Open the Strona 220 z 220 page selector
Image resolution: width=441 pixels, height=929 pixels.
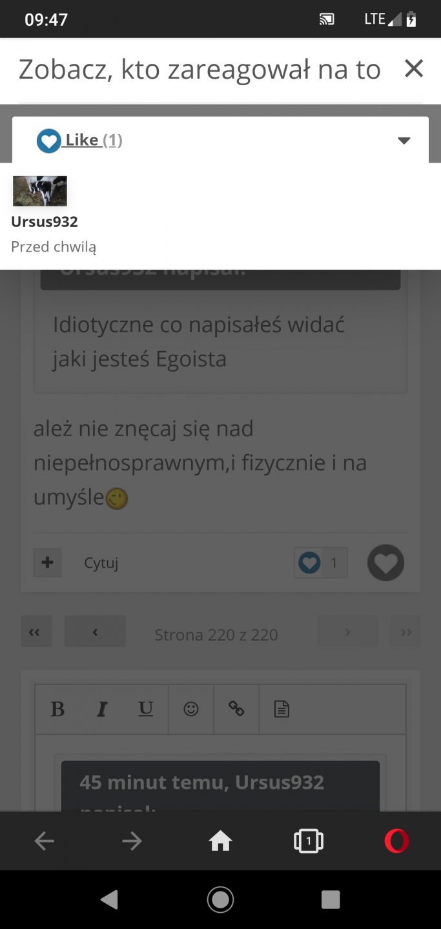click(216, 635)
